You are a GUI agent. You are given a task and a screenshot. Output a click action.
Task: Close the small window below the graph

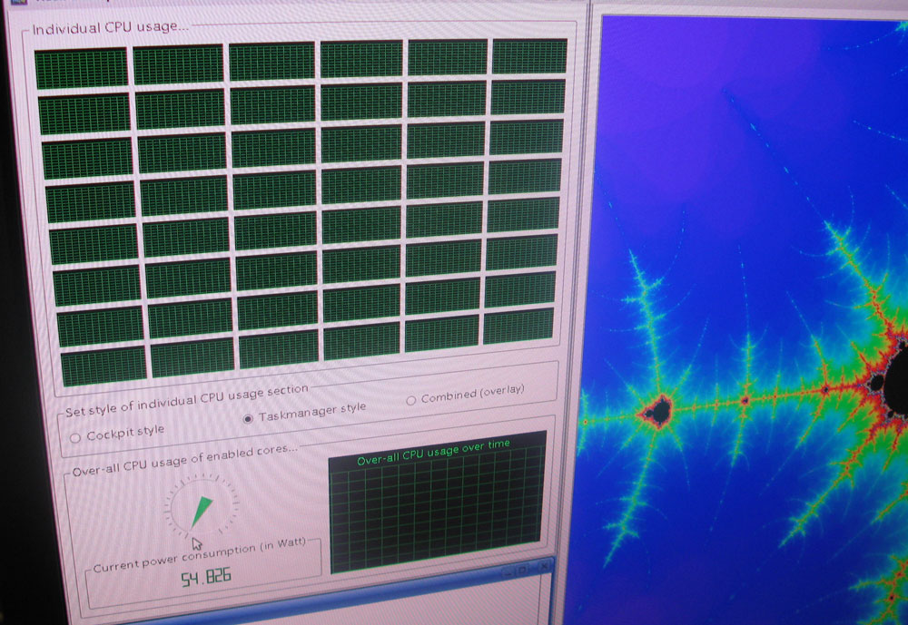[x=544, y=567]
